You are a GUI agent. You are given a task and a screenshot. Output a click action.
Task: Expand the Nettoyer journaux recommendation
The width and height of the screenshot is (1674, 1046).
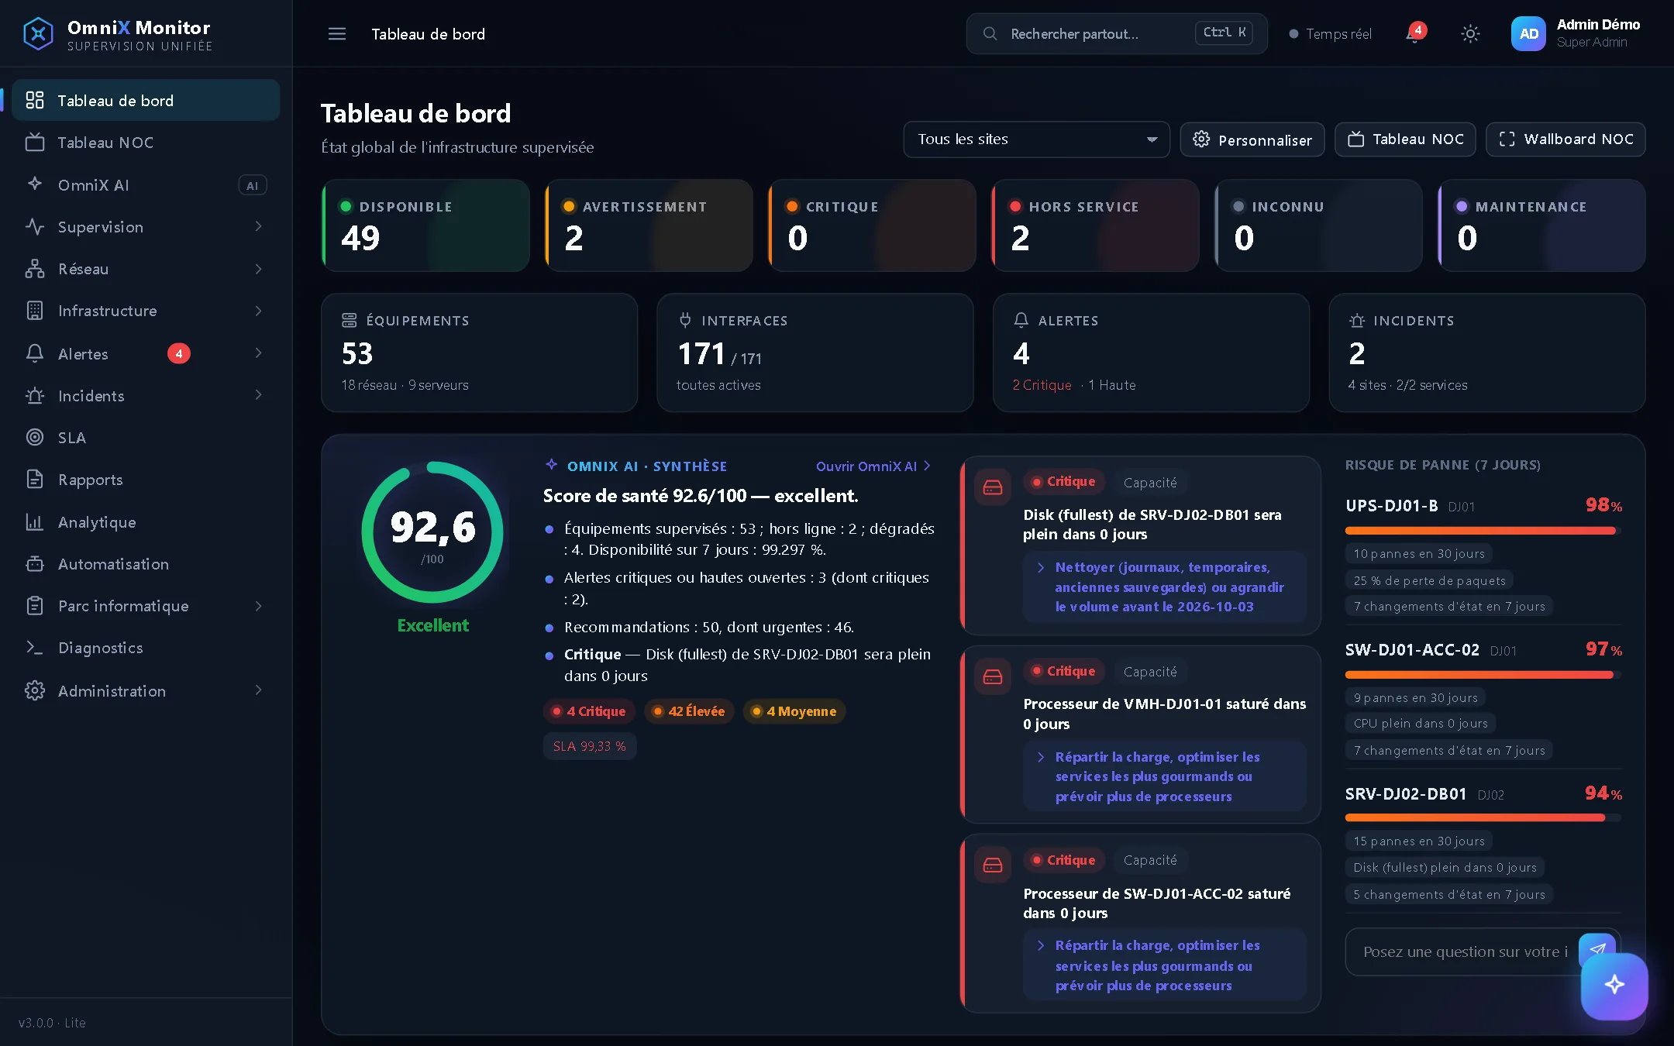pyautogui.click(x=1164, y=587)
